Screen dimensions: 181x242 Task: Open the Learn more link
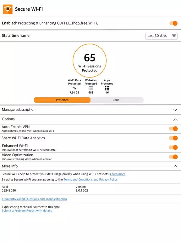coord(118,174)
